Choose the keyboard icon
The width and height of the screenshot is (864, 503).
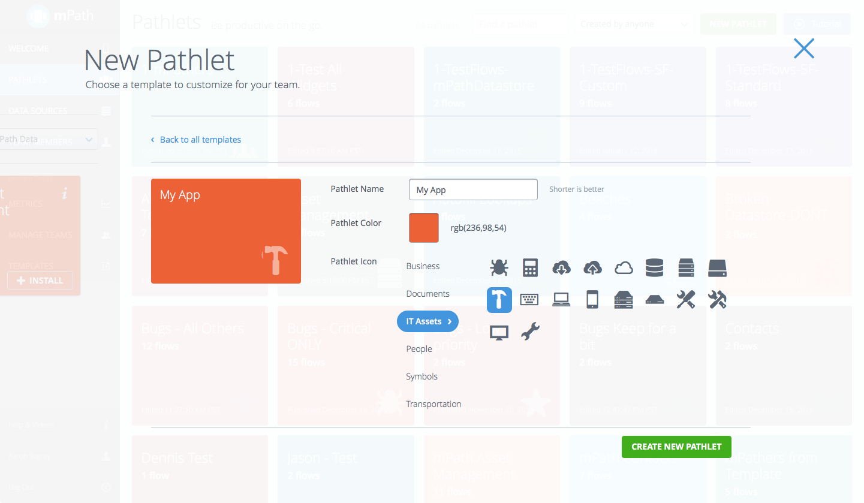(x=529, y=299)
